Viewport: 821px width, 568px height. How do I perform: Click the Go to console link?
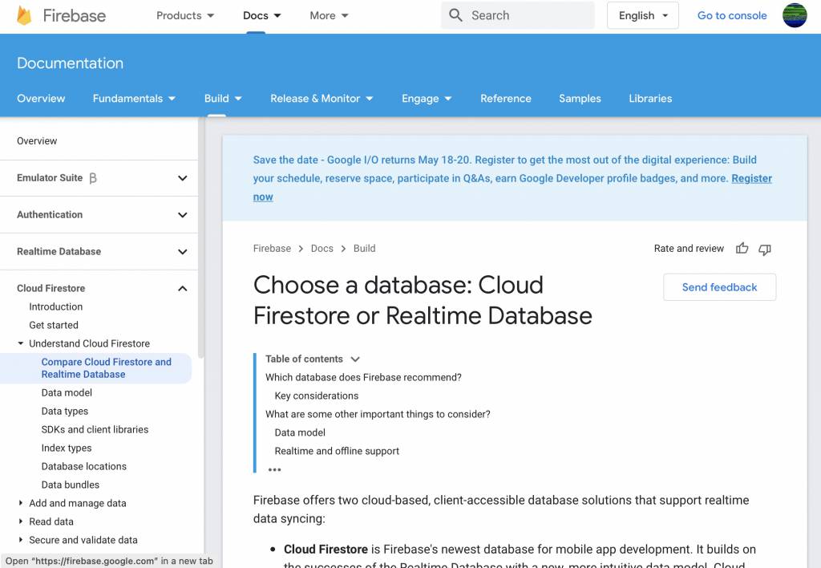[732, 16]
